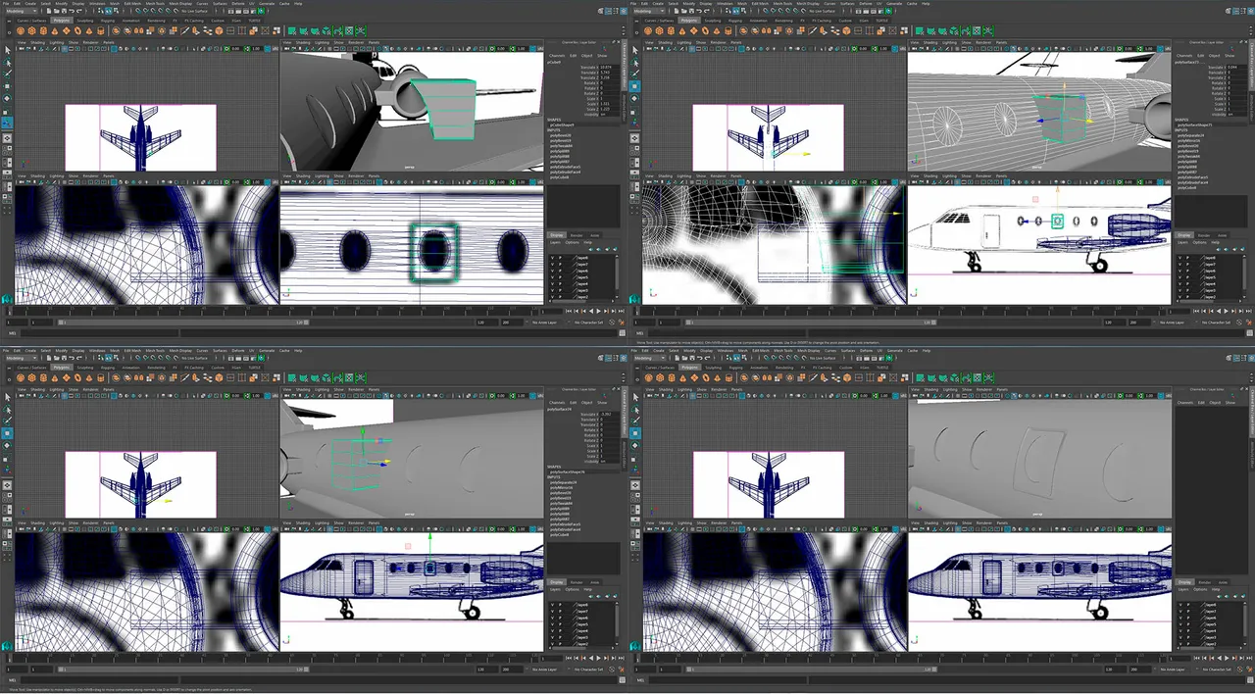Open No Anim Layer dropdown in bottom-left window
Viewport: 1255px width, 694px height.
pos(547,669)
